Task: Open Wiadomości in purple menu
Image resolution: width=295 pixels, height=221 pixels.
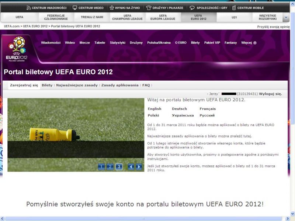Action: coord(51,43)
